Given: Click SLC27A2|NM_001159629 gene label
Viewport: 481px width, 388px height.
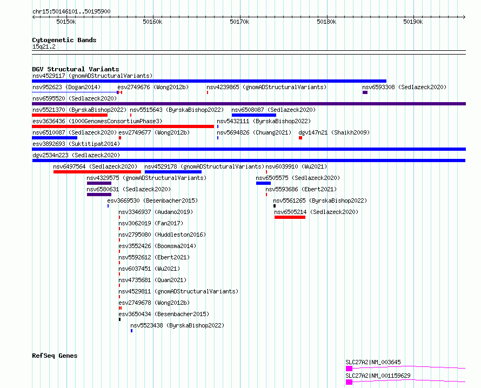Looking at the screenshot, I should coord(378,376).
